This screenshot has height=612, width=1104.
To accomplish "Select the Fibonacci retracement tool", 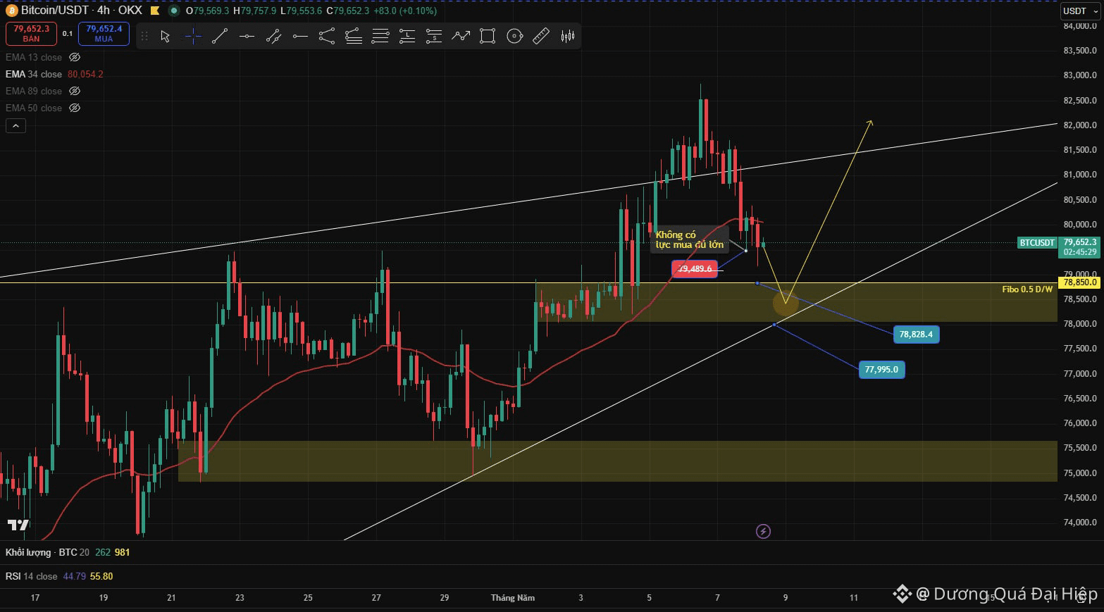I will (354, 36).
